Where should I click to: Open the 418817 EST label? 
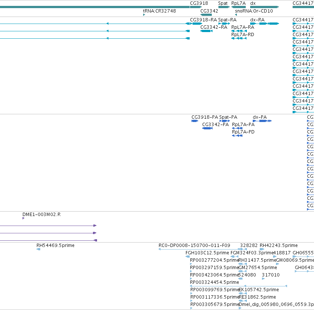click(282, 253)
